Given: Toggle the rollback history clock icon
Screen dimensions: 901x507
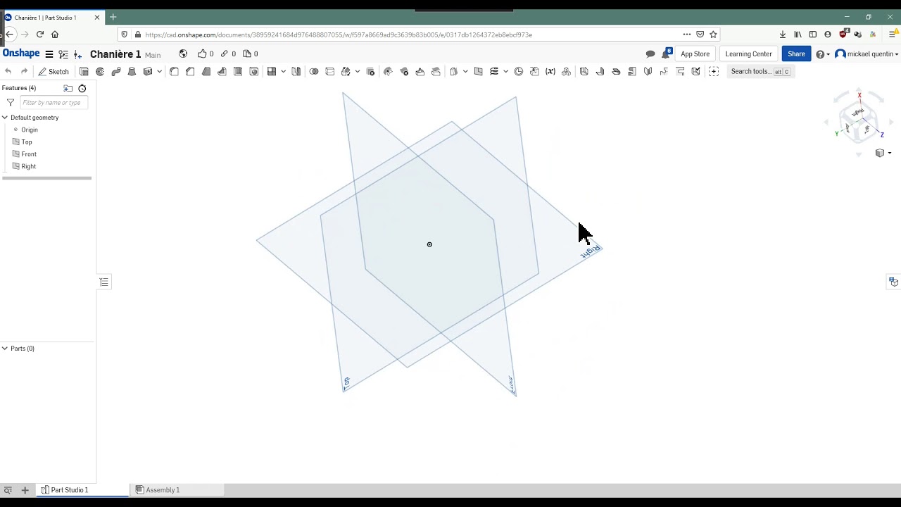Looking at the screenshot, I should point(82,88).
